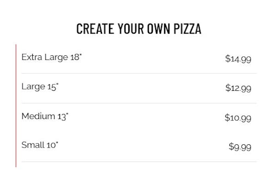Click the Create Your Own Pizza heading
The height and width of the screenshot is (184, 277).
point(138,29)
